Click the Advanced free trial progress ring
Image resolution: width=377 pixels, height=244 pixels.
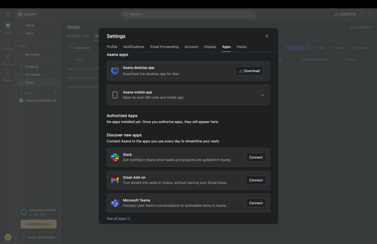[24, 212]
